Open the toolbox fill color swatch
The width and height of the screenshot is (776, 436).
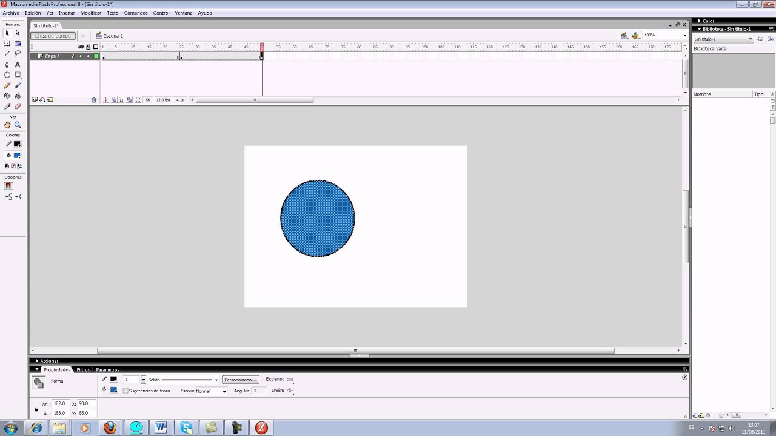18,156
